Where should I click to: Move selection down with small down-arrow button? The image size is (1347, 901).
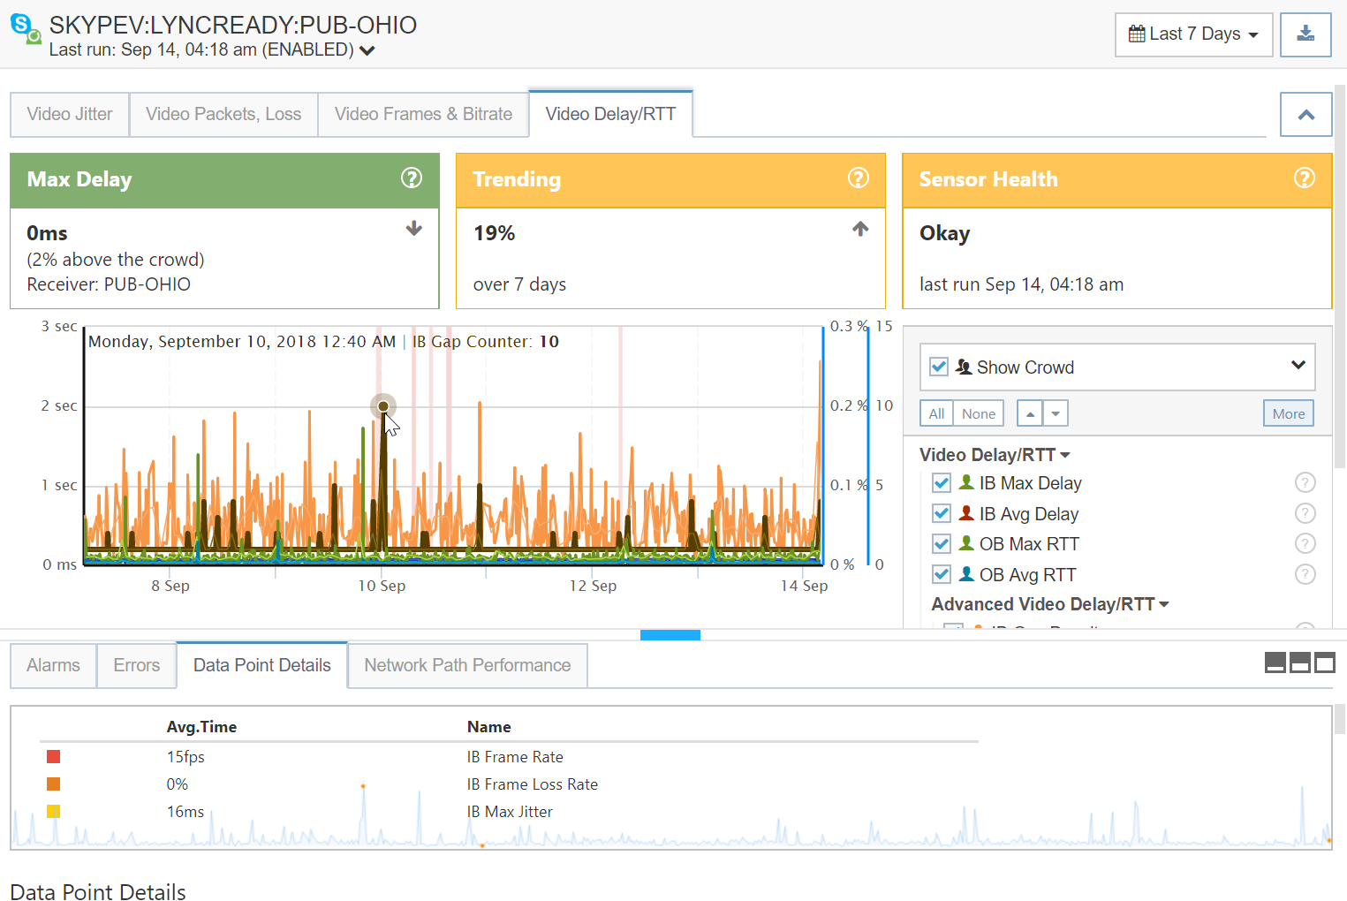pyautogui.click(x=1056, y=413)
